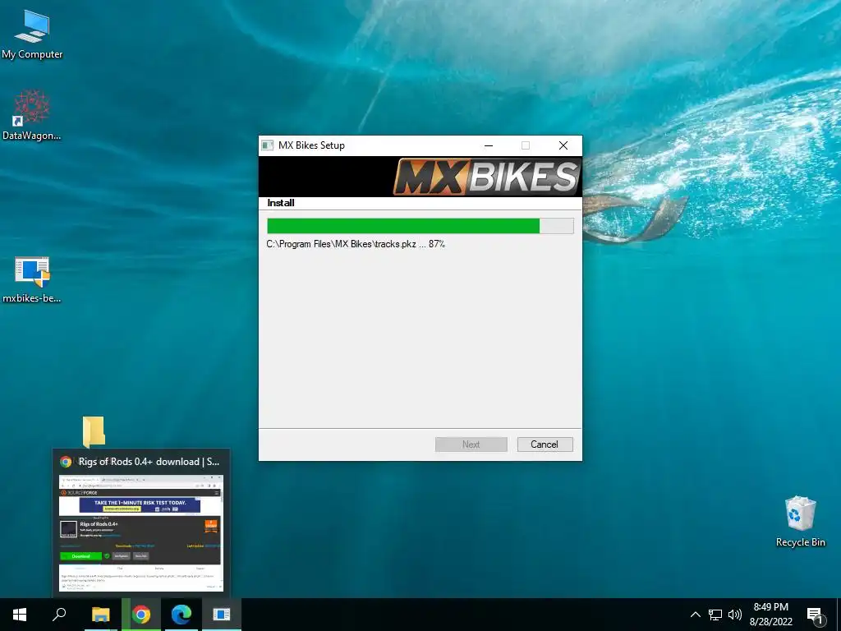Select the mxbikes-be... installer icon on the desktop

pyautogui.click(x=32, y=279)
